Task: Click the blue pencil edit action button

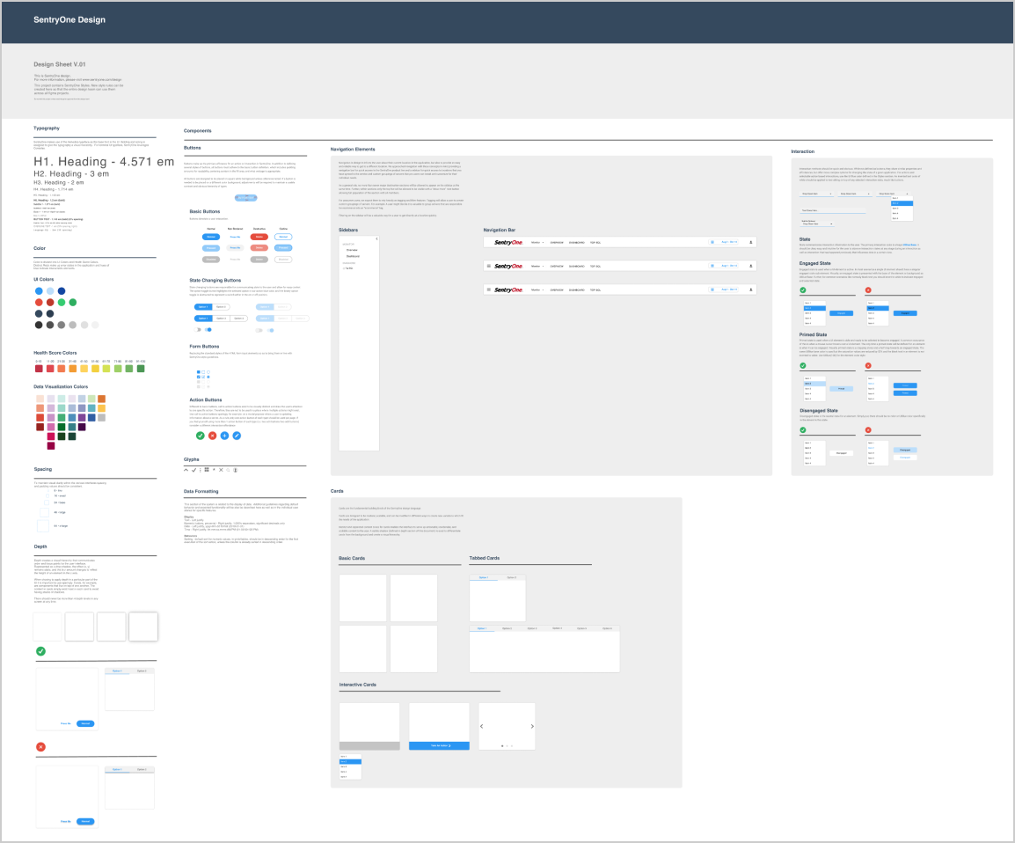Action: 237,436
